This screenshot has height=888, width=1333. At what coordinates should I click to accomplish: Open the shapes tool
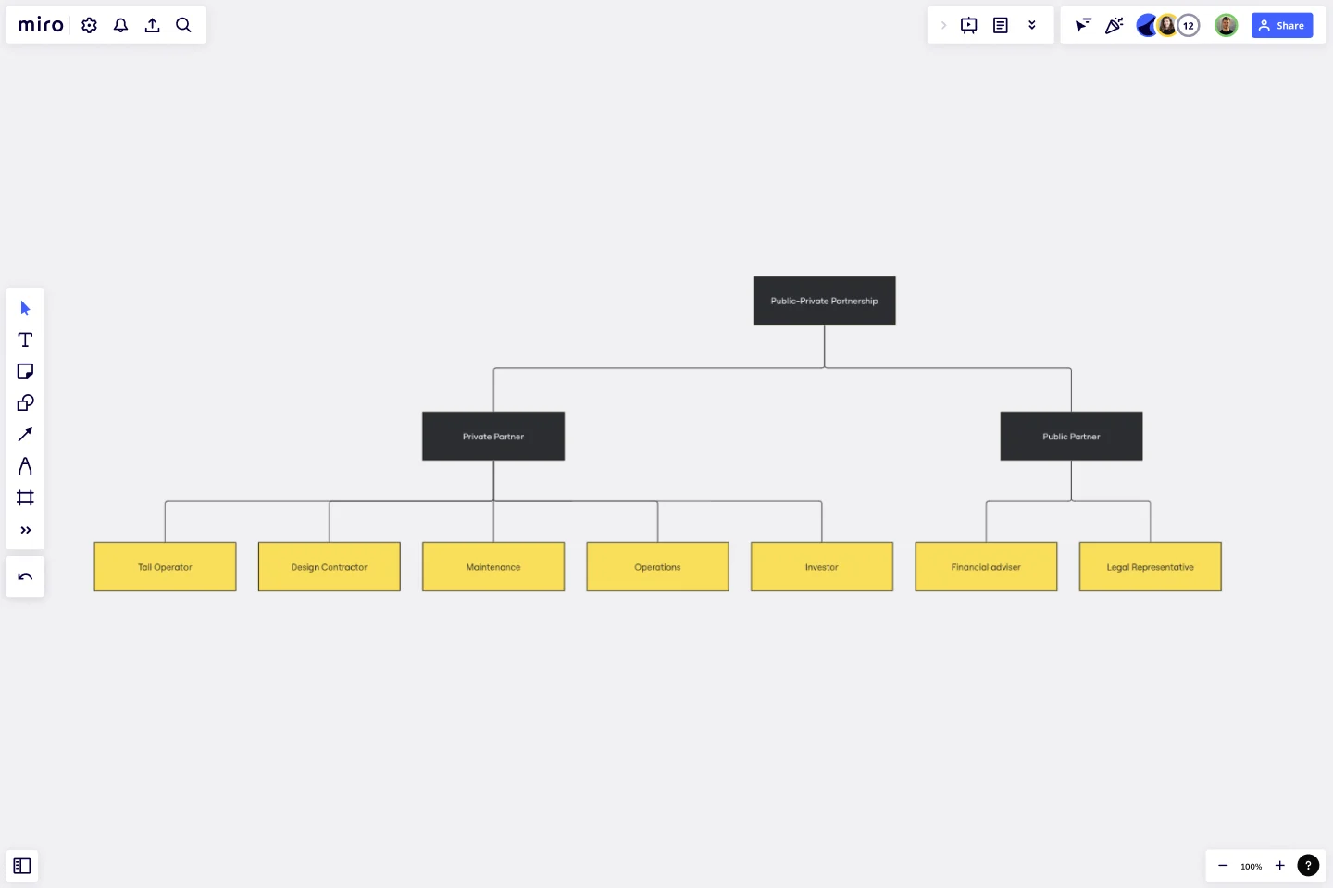[x=25, y=402]
